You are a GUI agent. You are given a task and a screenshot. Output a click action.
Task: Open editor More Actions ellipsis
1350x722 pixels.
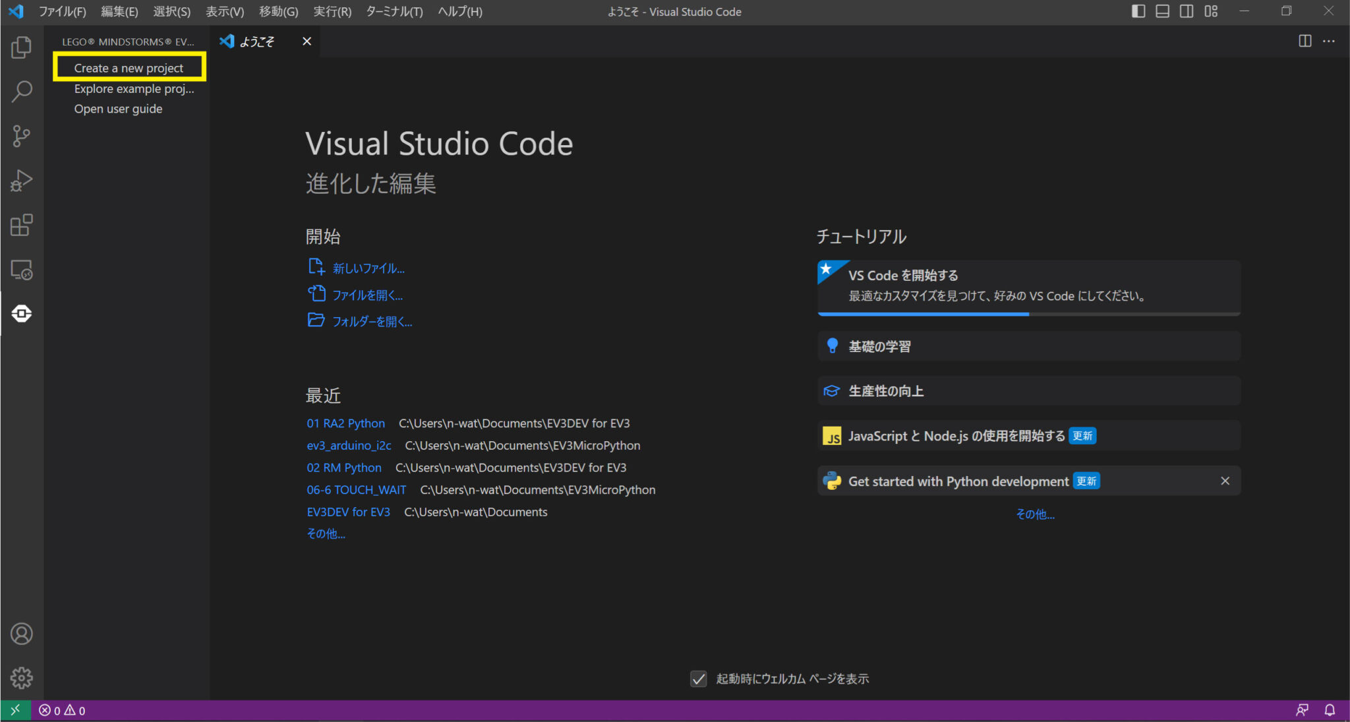[1329, 41]
